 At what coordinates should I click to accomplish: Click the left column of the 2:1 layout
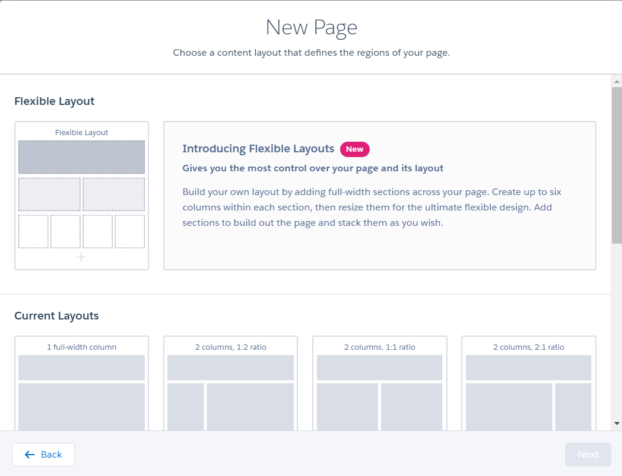(x=508, y=407)
